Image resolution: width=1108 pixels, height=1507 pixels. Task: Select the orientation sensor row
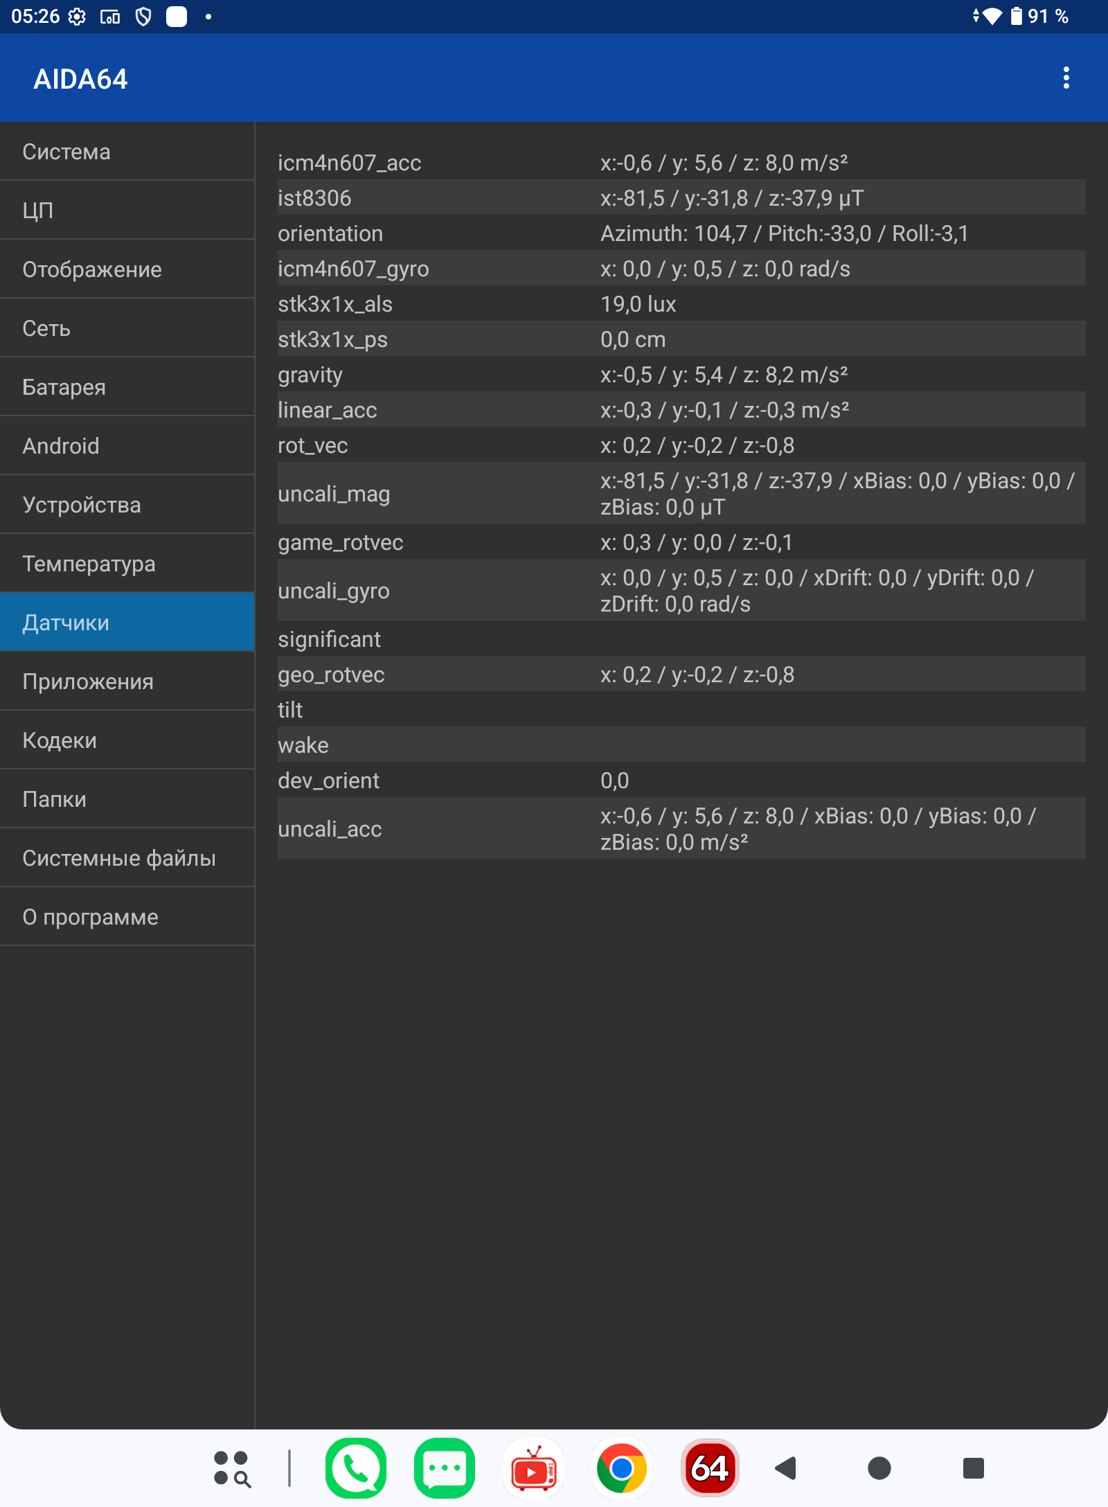[x=681, y=233]
